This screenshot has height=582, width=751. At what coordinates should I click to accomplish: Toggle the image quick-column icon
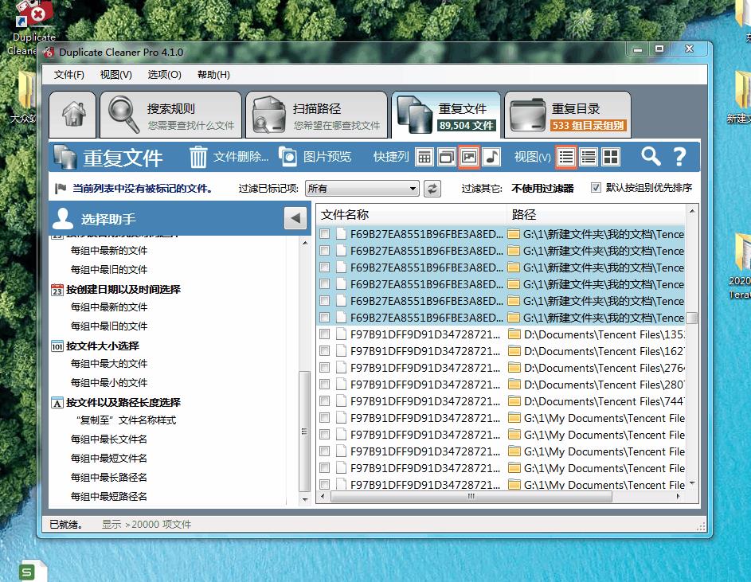coord(469,157)
